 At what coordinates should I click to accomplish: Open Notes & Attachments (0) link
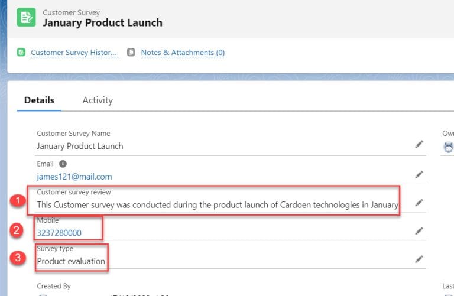(x=183, y=53)
